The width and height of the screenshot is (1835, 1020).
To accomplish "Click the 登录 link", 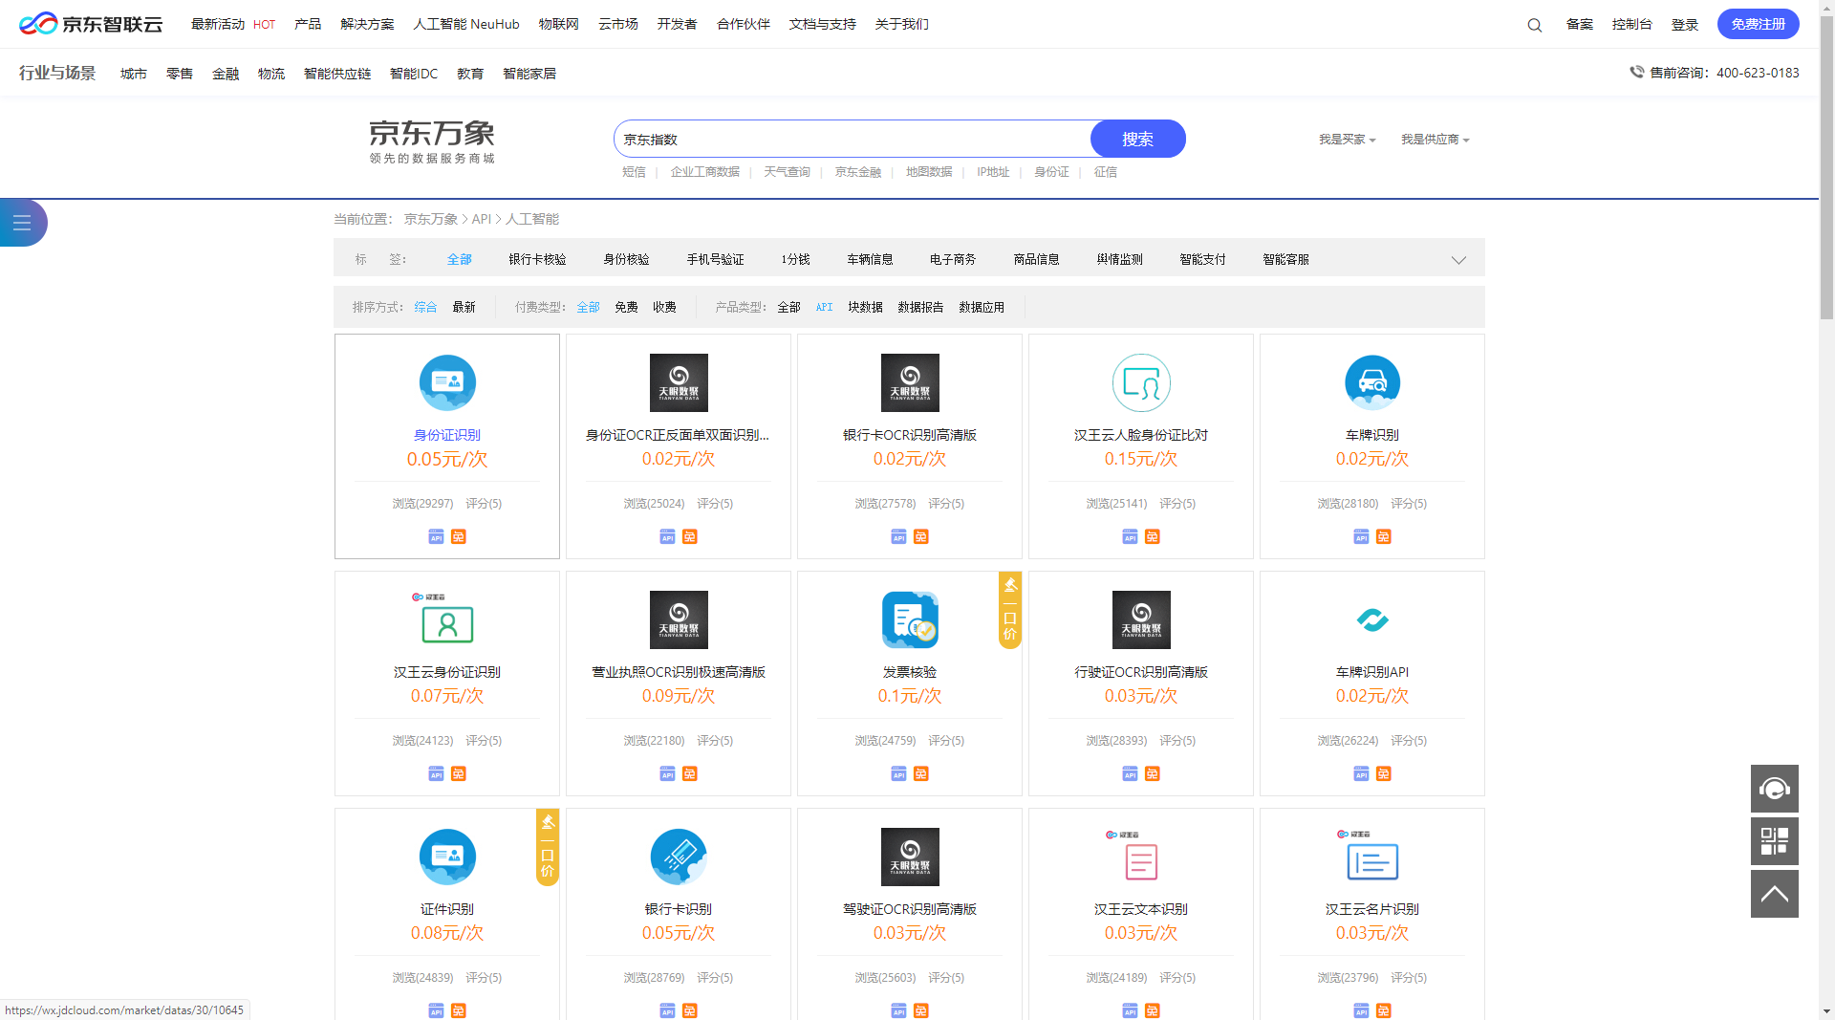I will pos(1684,25).
